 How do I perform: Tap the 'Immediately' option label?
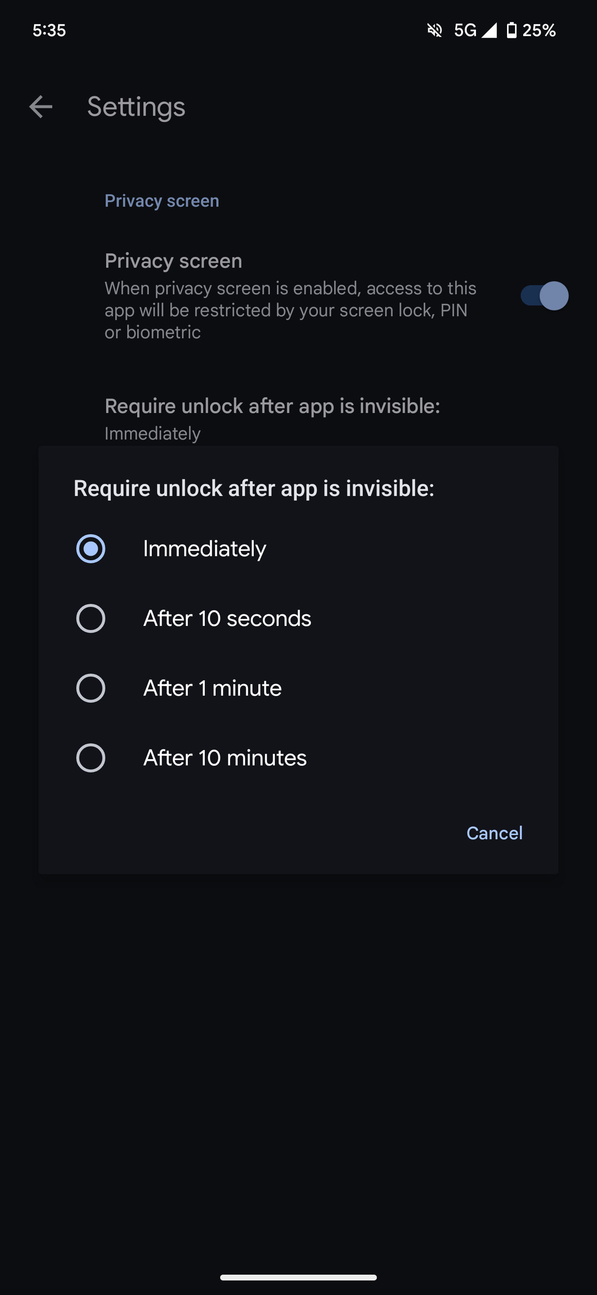point(204,548)
